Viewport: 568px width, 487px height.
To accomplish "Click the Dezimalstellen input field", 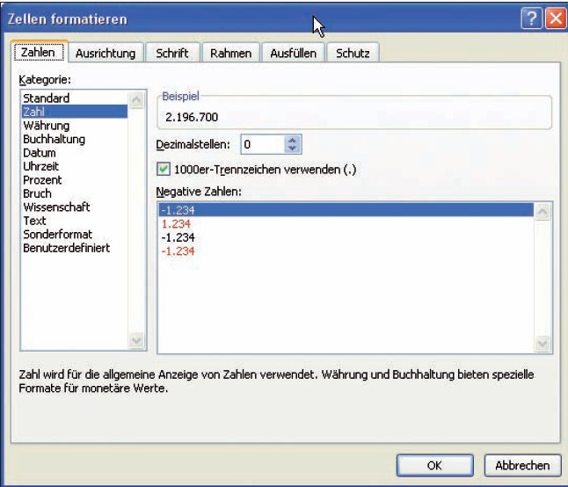I will pyautogui.click(x=263, y=144).
